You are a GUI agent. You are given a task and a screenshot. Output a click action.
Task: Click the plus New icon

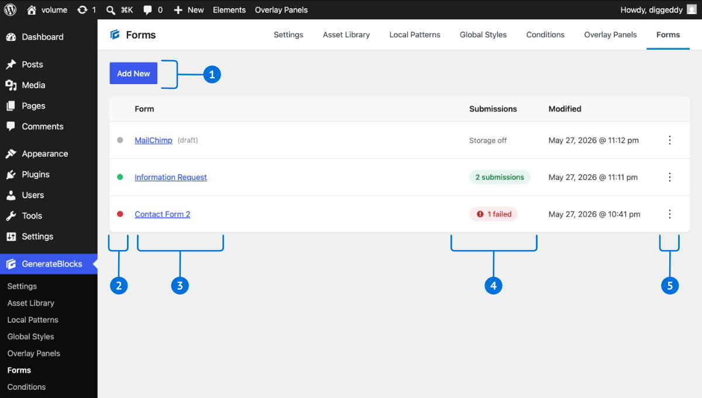[178, 10]
